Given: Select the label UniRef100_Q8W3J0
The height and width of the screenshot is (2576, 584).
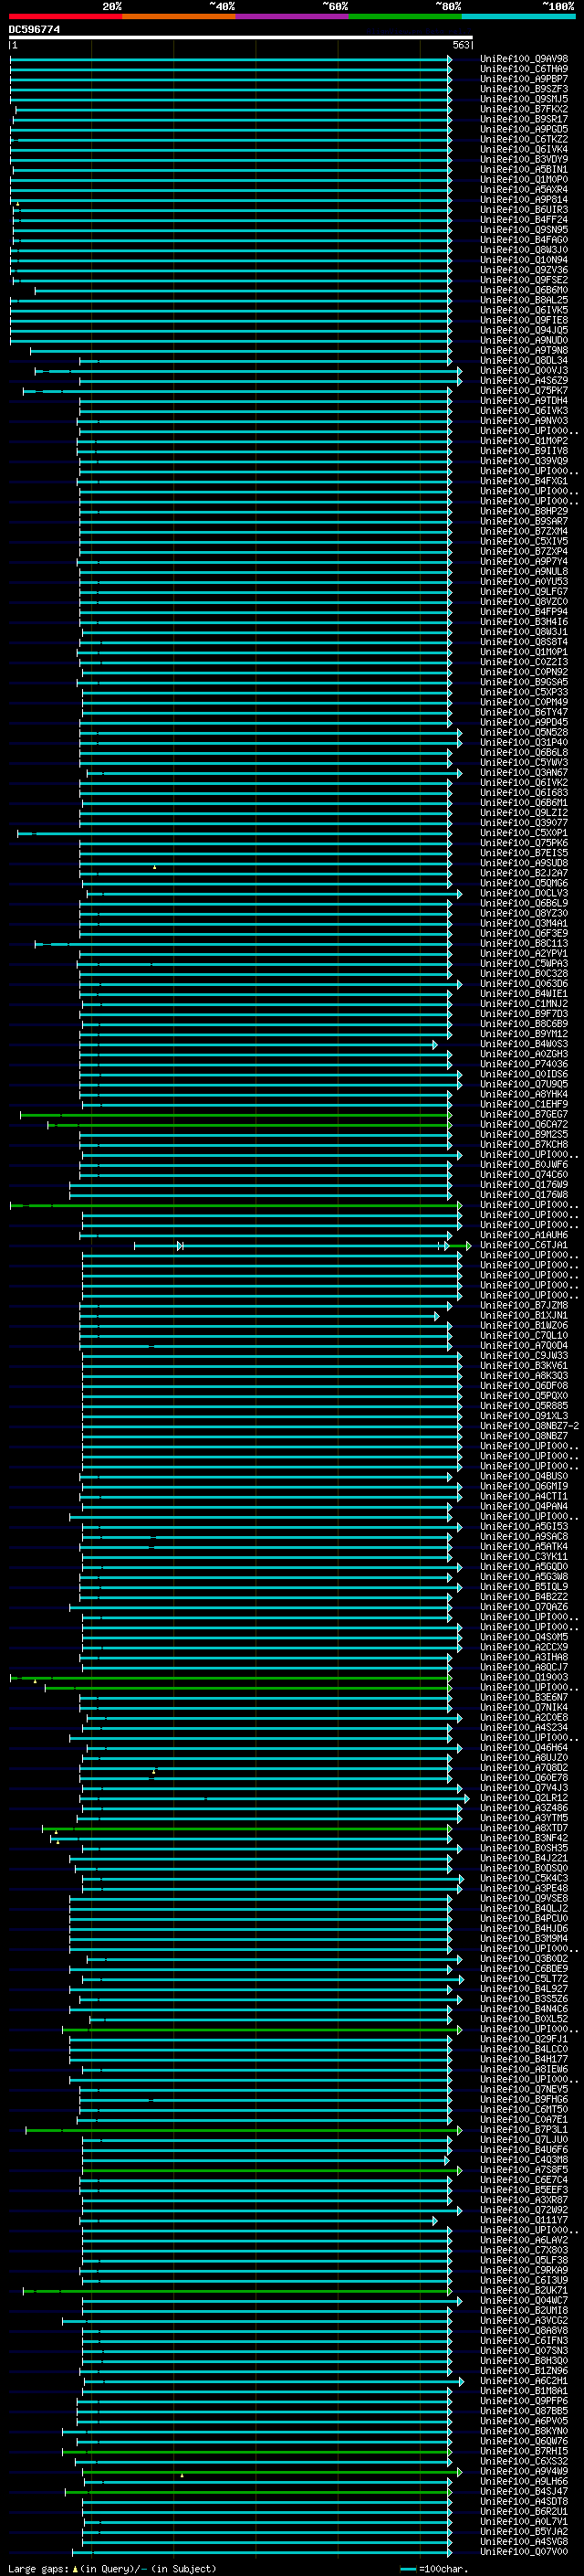Looking at the screenshot, I should click(524, 250).
